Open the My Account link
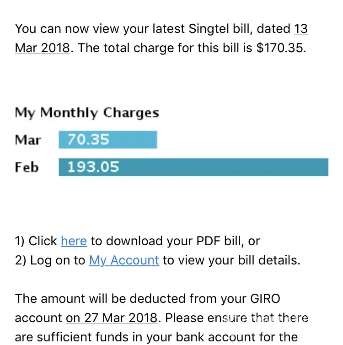 [x=124, y=260]
